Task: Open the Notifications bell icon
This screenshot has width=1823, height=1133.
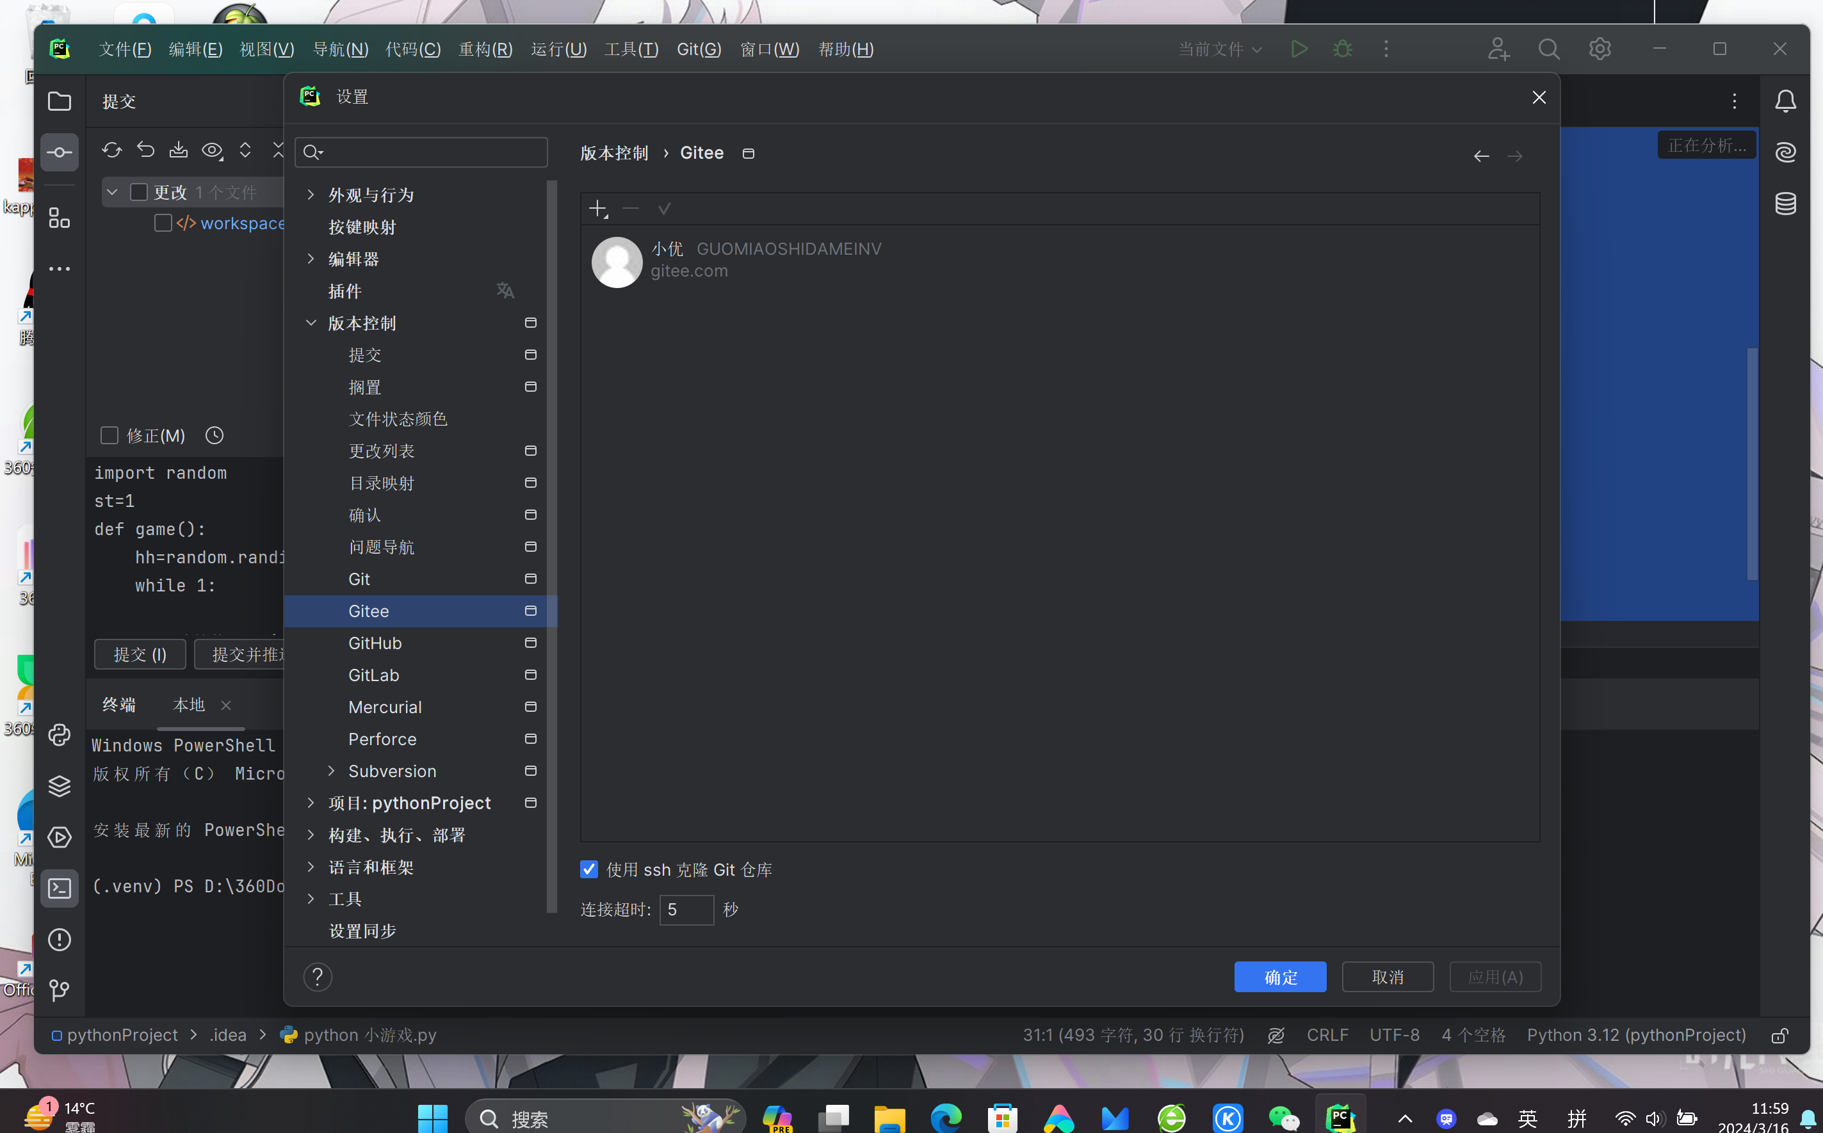Action: (x=1785, y=101)
